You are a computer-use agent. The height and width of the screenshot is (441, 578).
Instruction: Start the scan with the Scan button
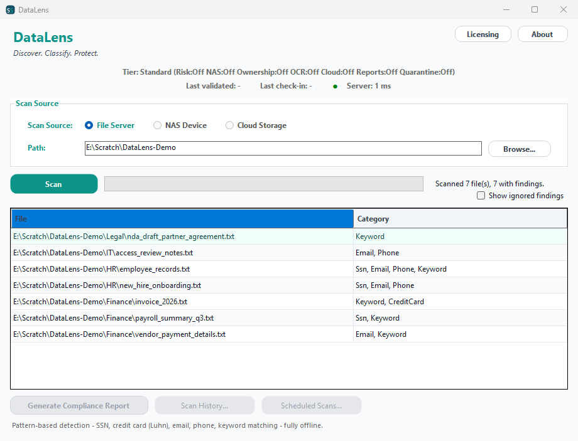[x=54, y=184]
